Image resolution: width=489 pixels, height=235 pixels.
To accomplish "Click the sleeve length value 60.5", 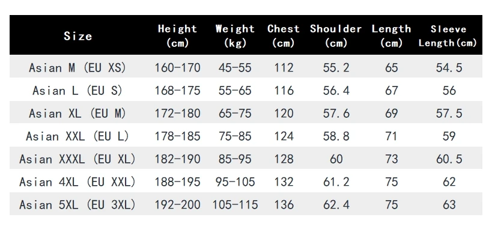I will click(x=449, y=159).
